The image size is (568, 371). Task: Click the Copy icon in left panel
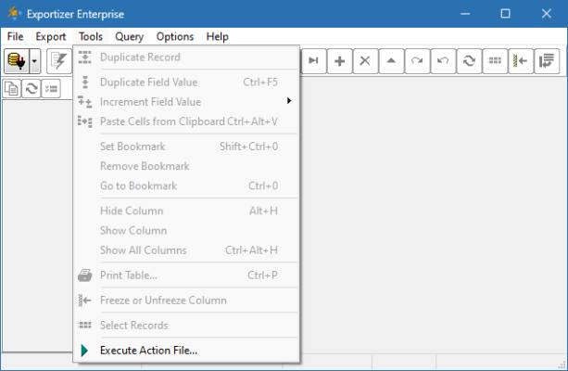pyautogui.click(x=12, y=88)
